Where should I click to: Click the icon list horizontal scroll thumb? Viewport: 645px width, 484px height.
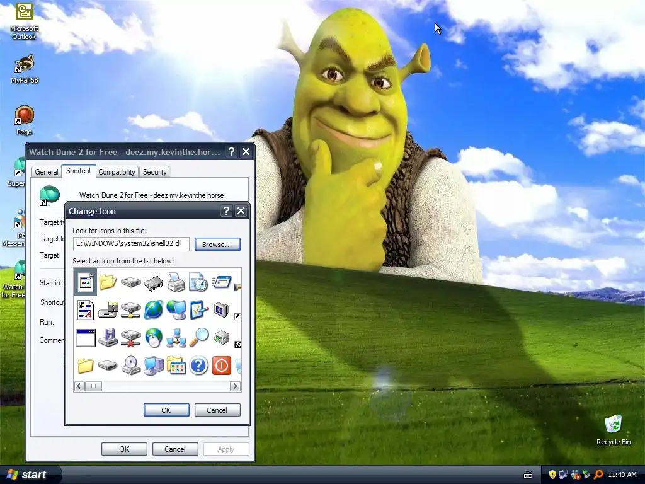point(94,386)
